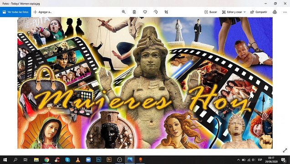Zoom the photo with magnifier icon
Image resolution: width=290 pixels, height=164 pixels.
[x=124, y=12]
